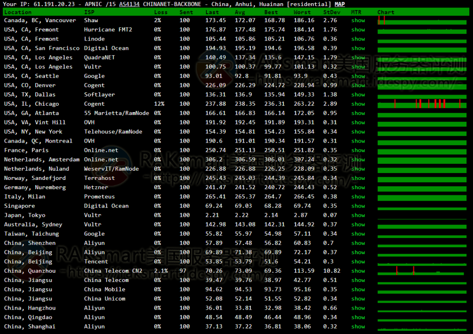
Task: Show MTR for Chicago Cogent row
Action: tap(358, 104)
